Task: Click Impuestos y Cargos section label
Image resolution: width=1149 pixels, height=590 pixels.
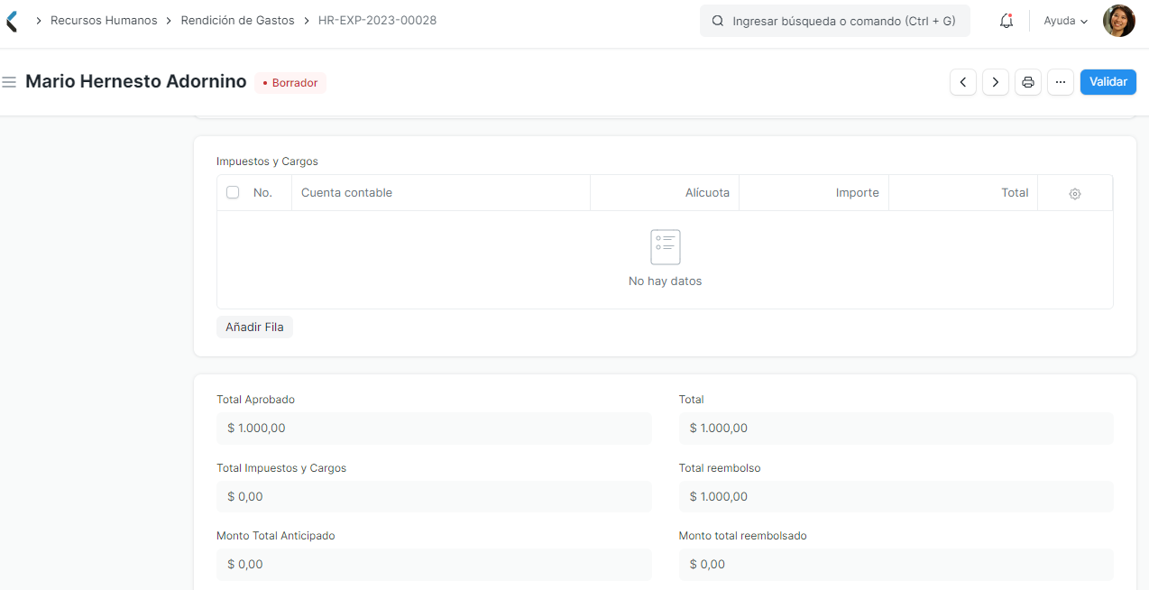Action: (x=267, y=161)
